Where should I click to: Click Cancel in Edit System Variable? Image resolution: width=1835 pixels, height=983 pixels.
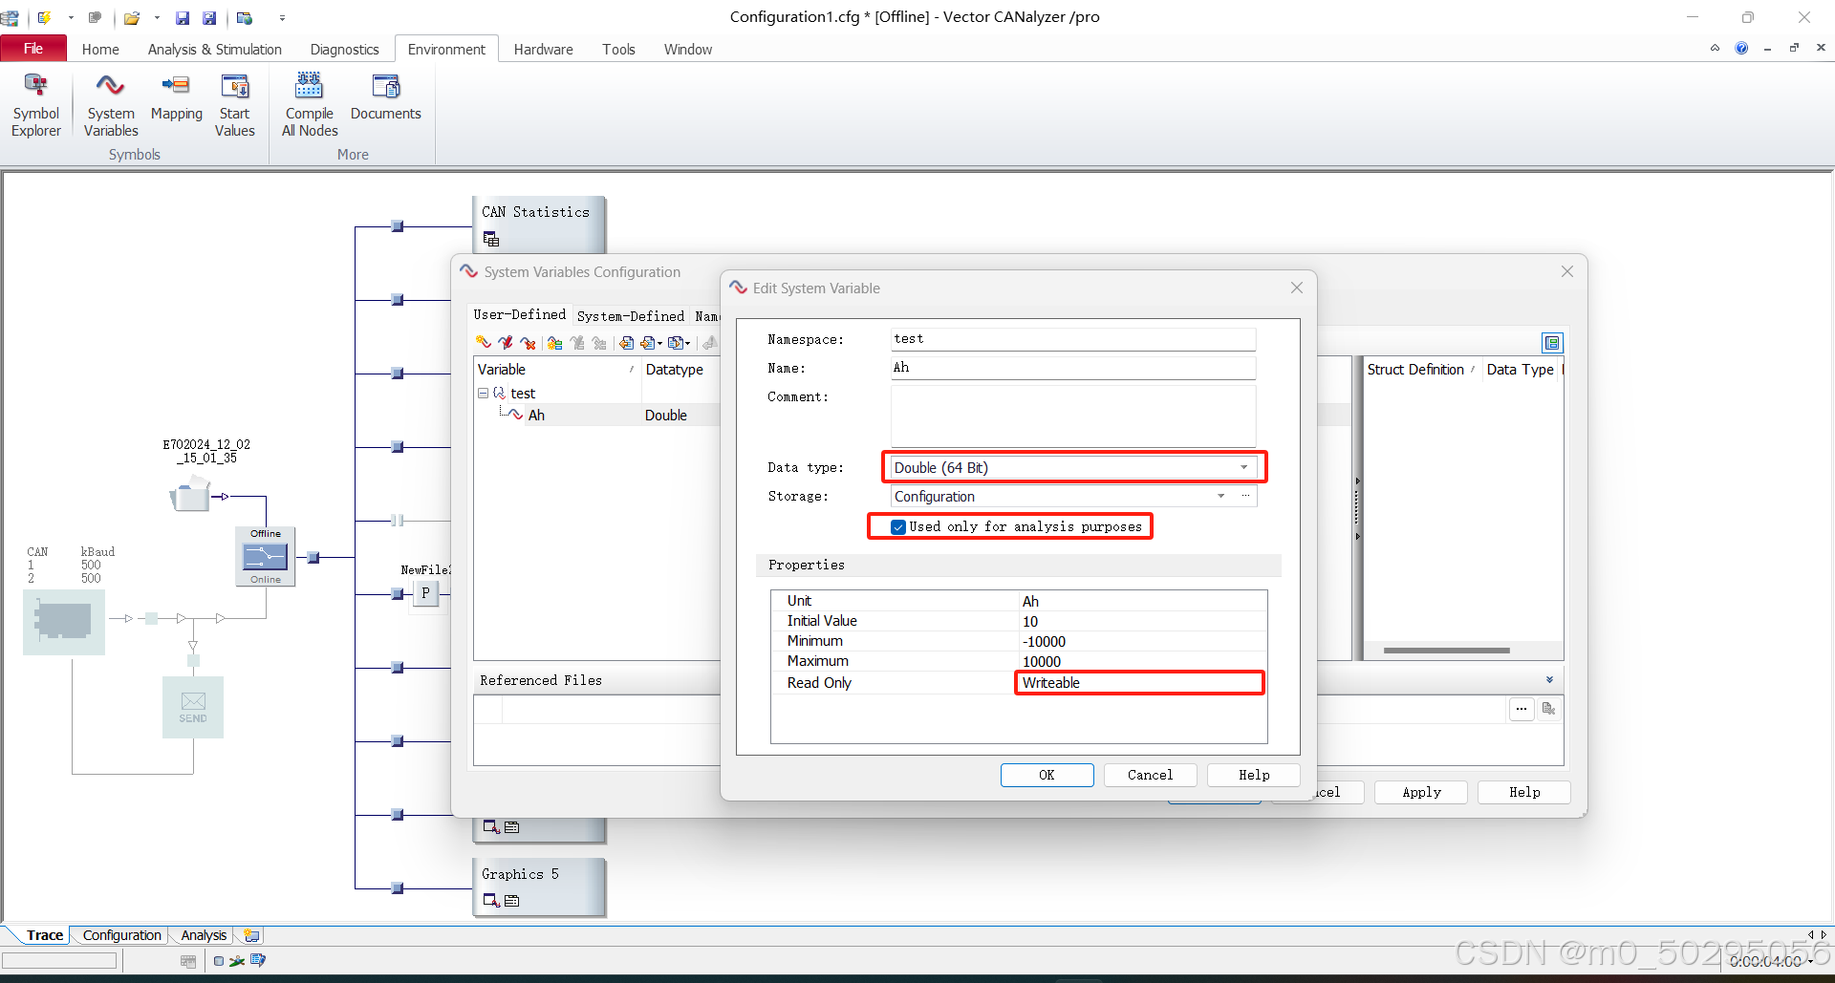[1151, 776]
